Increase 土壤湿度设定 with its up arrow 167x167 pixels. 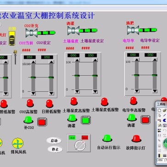coord(95,60)
